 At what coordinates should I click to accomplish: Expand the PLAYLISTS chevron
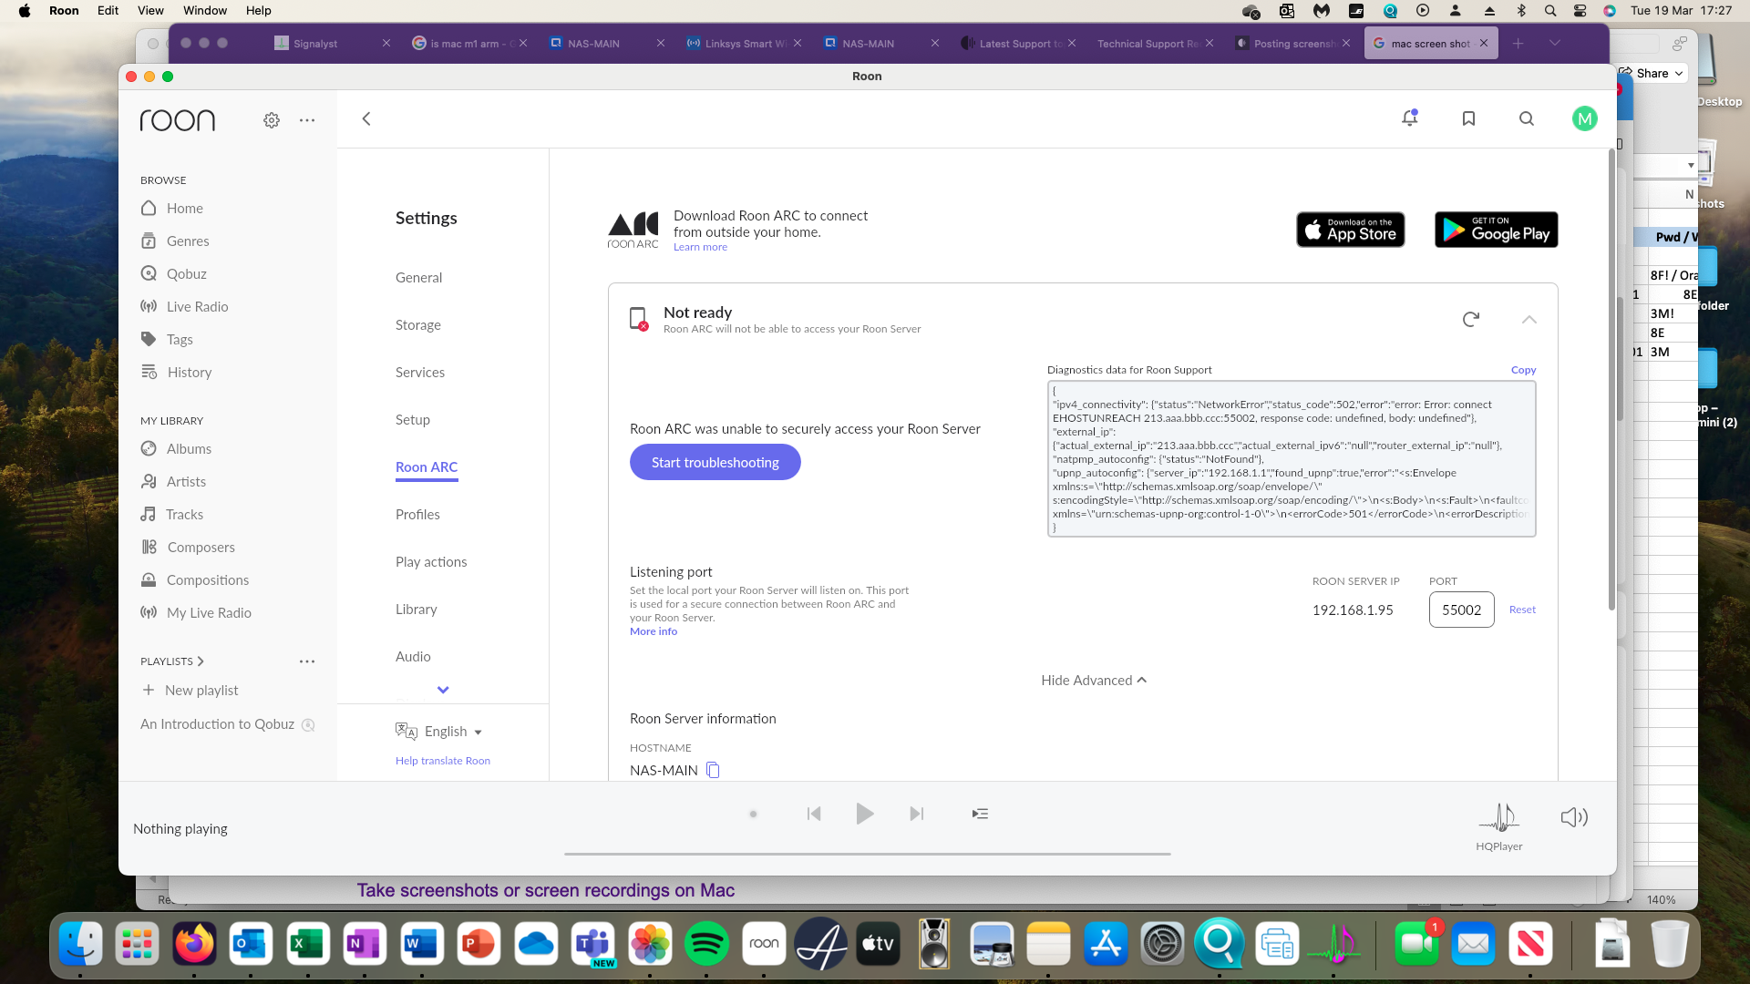point(201,661)
